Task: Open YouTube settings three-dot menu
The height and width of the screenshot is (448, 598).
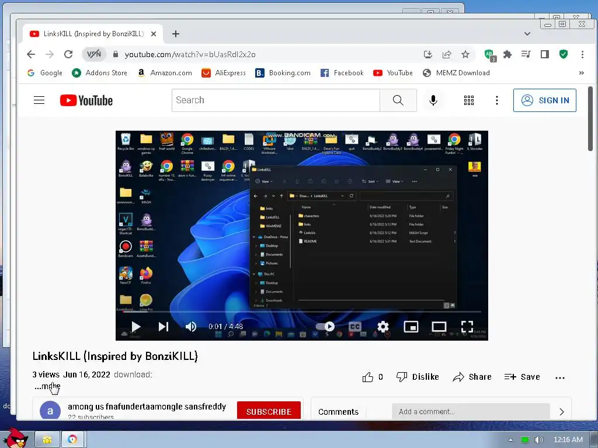Action: pyautogui.click(x=496, y=100)
